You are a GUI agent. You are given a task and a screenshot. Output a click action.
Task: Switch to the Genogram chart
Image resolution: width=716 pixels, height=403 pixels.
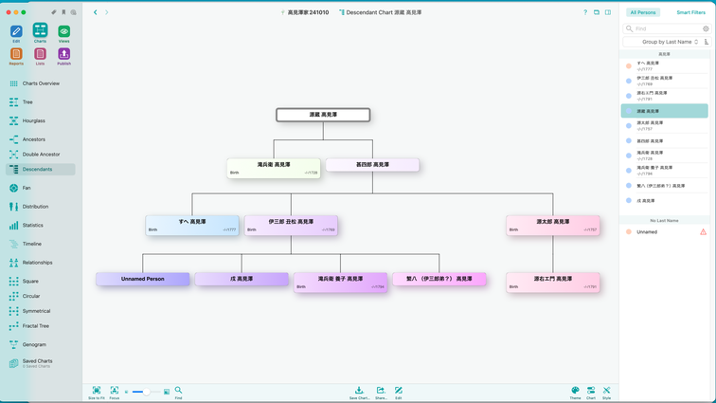coord(40,344)
